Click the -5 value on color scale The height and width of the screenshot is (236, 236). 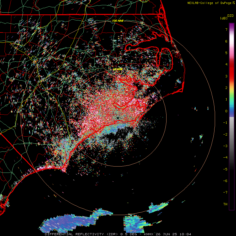(225, 169)
